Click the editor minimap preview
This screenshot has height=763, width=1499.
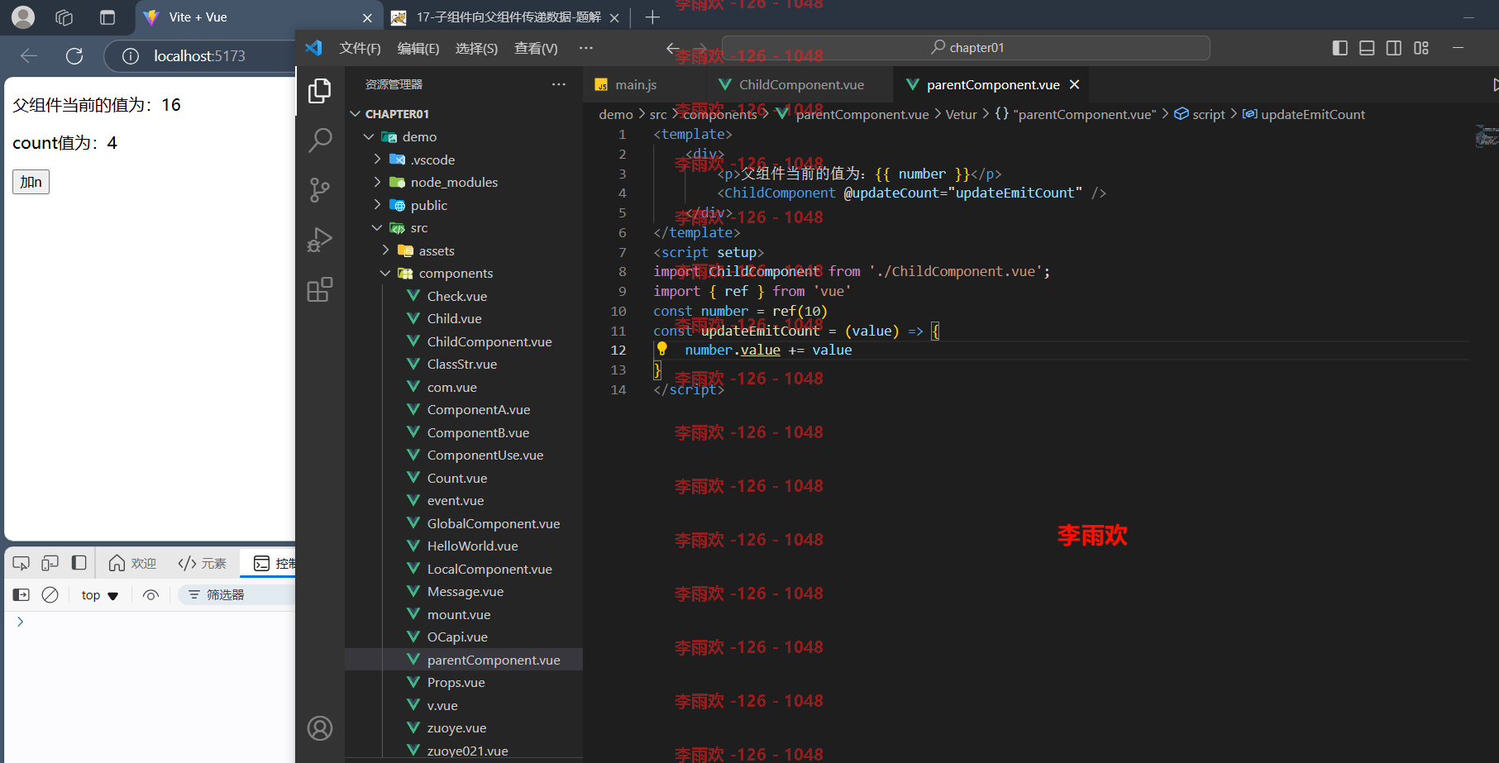coord(1487,136)
